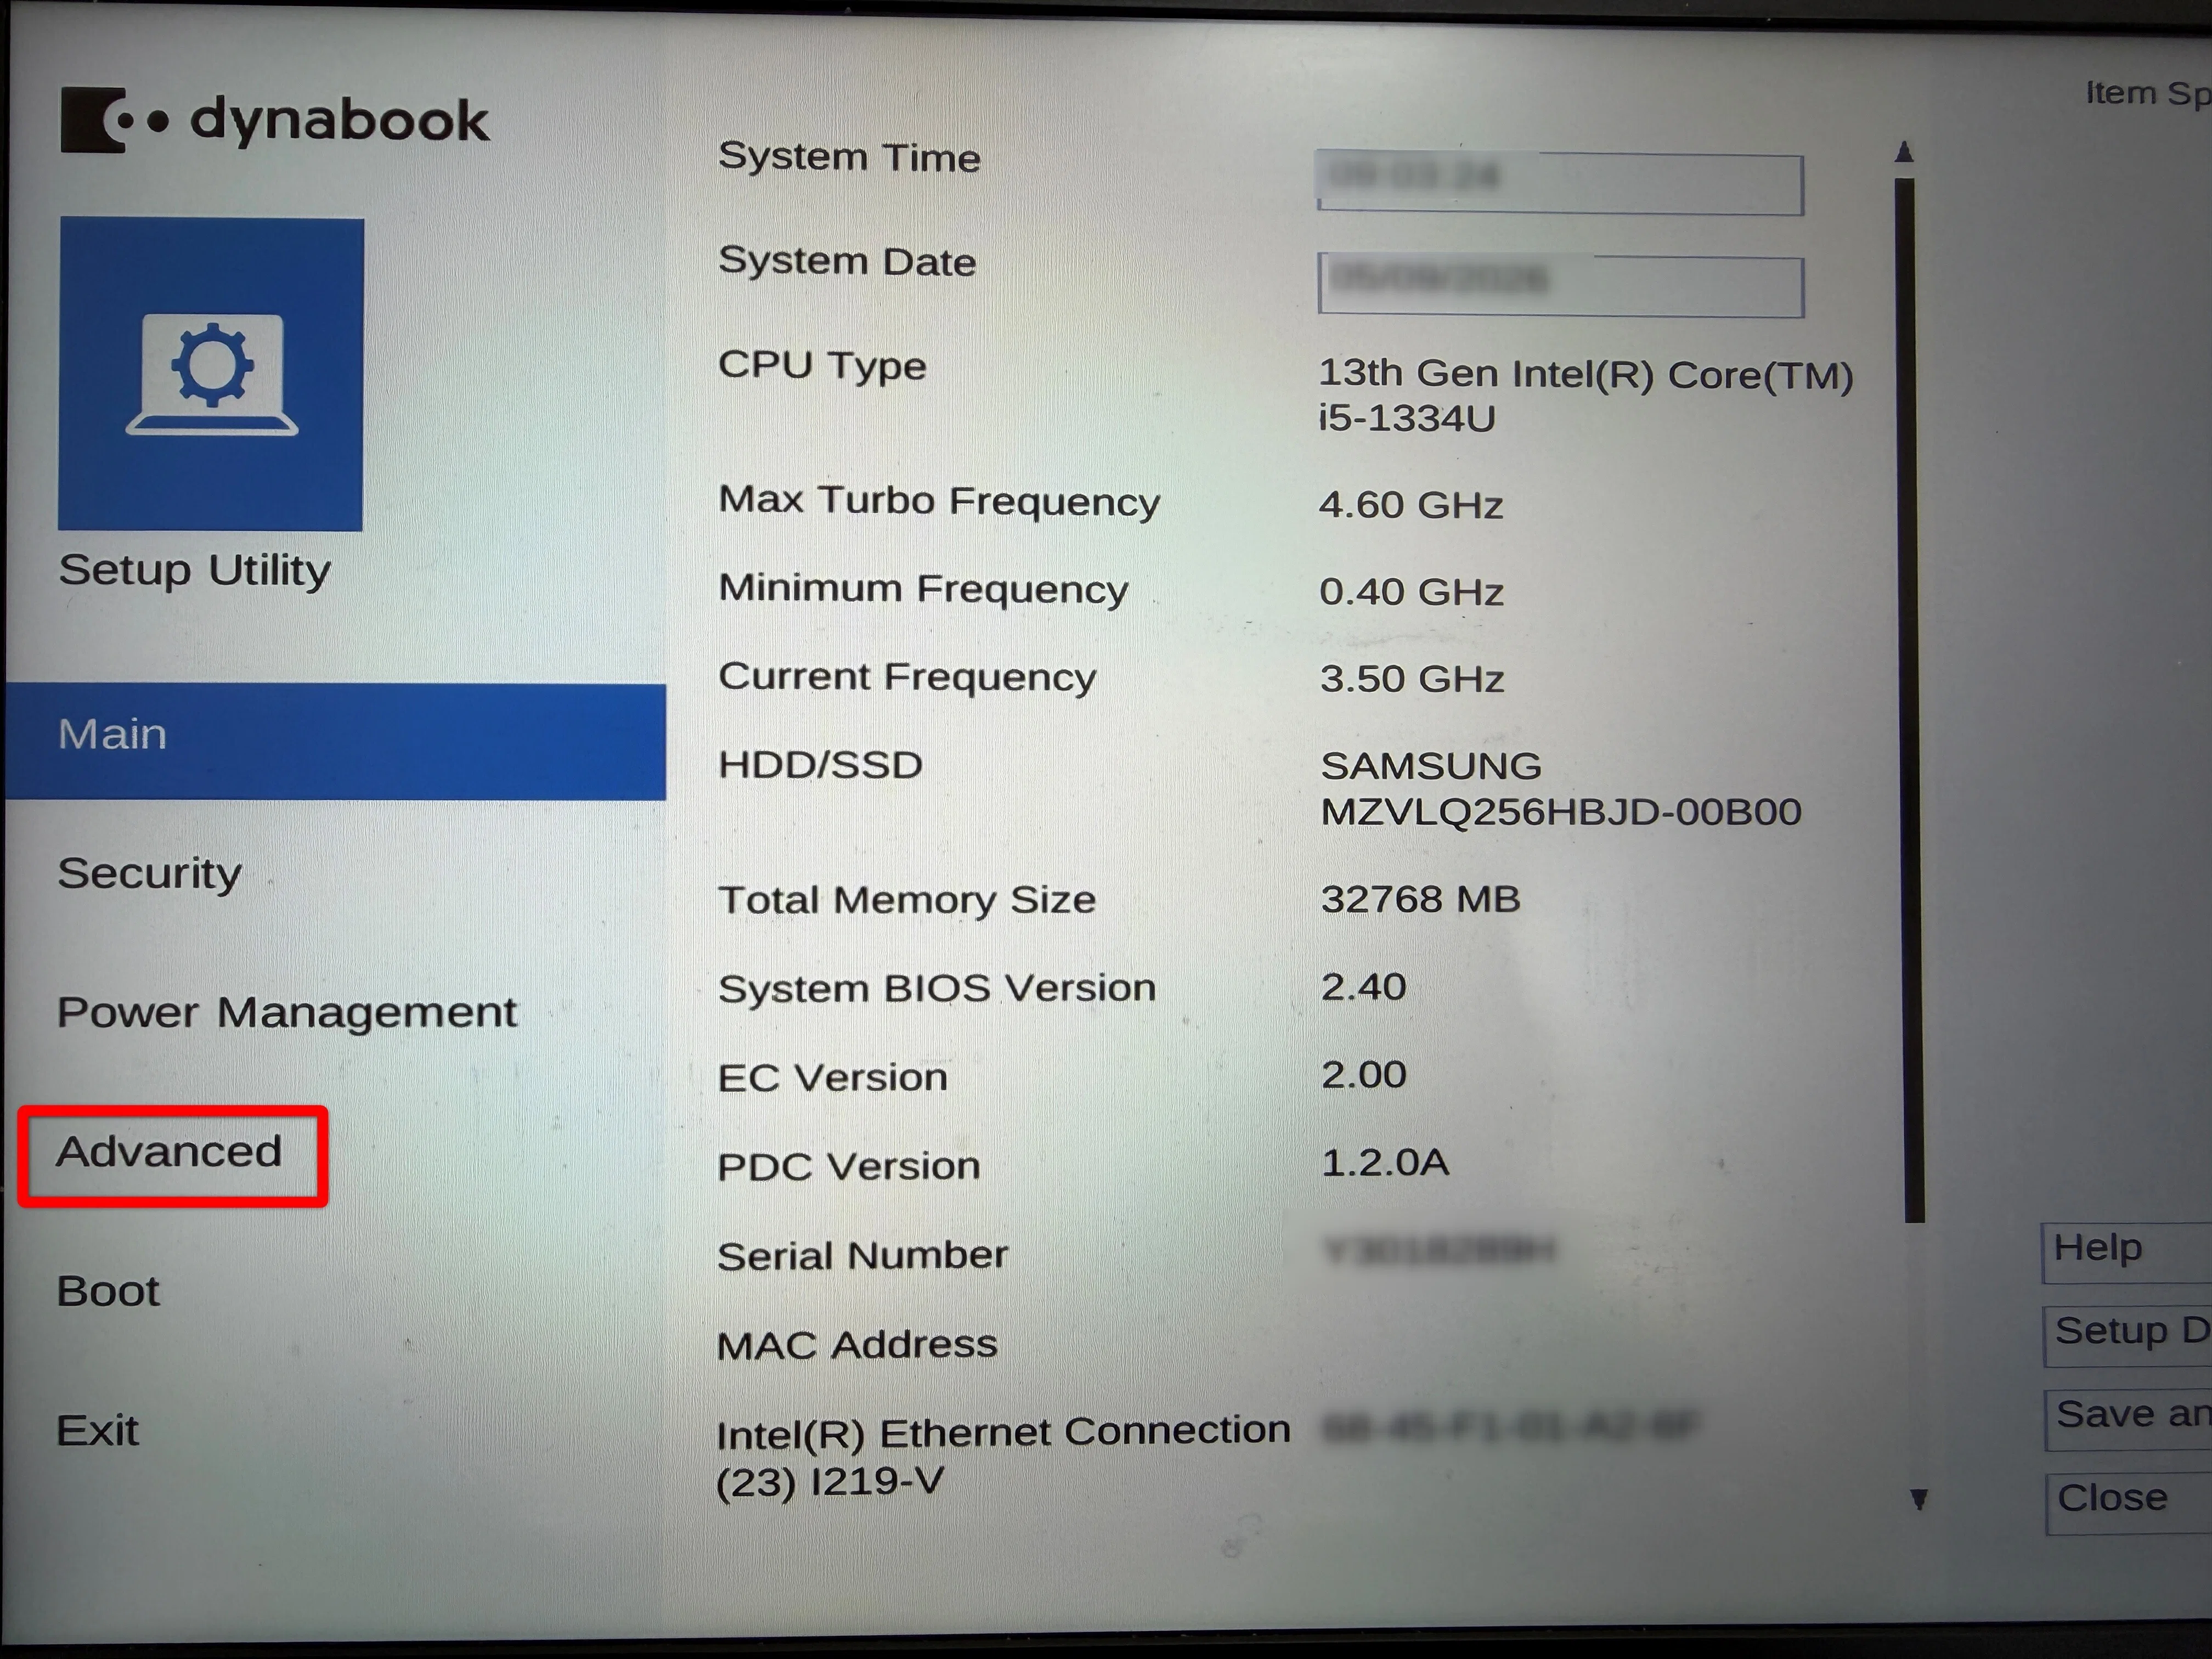Open the Main menu section
Image resolution: width=2212 pixels, height=1659 pixels.
(x=335, y=741)
